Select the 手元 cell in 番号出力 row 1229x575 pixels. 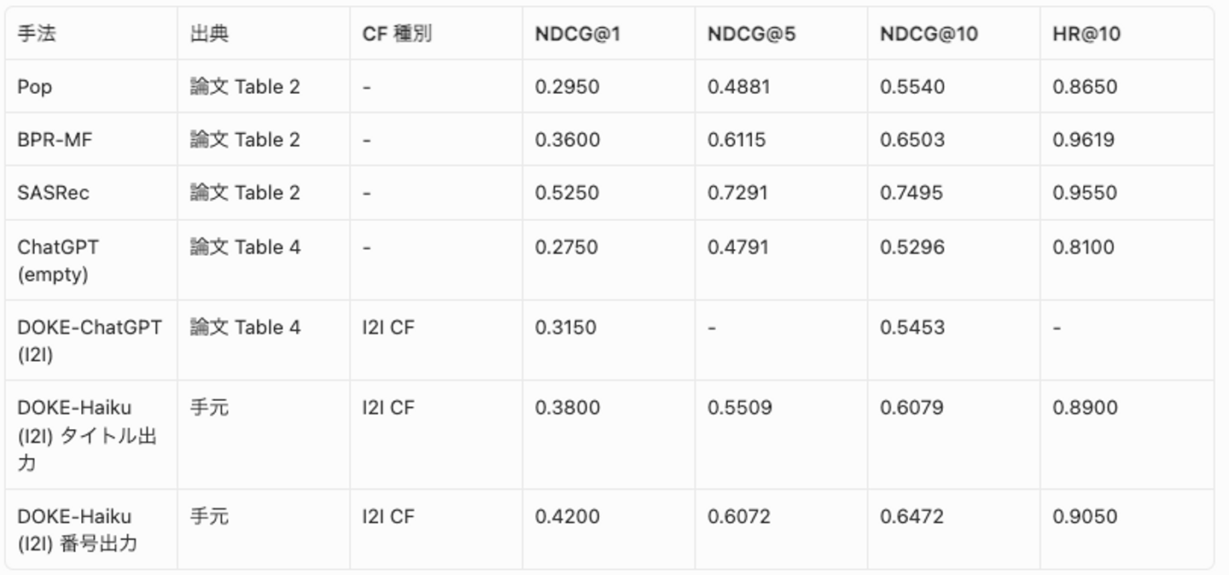(x=209, y=517)
